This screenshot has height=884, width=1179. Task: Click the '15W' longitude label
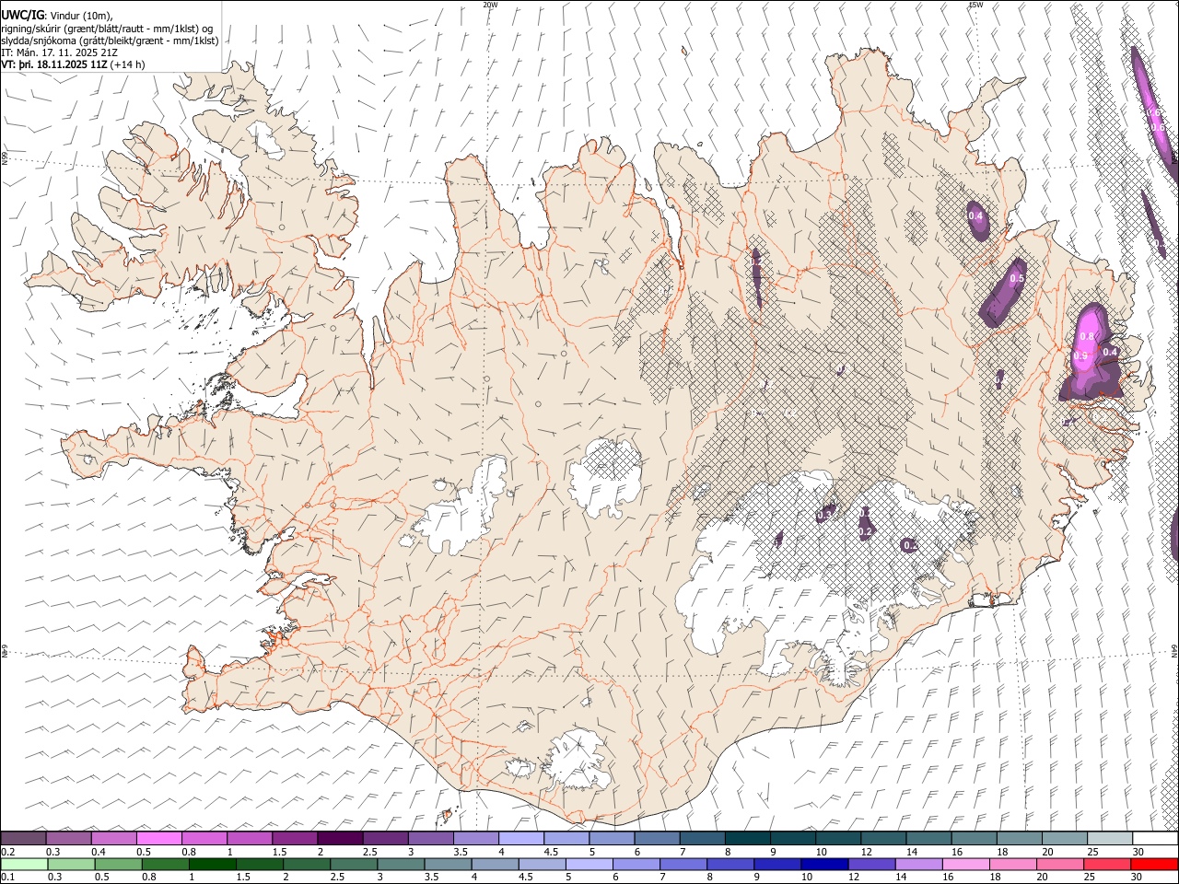[975, 5]
